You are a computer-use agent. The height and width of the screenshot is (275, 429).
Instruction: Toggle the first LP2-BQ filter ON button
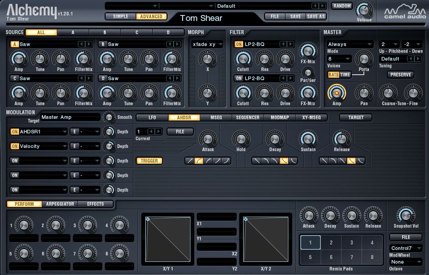[x=239, y=44]
